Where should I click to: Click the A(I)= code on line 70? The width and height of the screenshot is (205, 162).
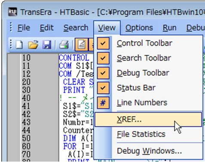pos(81,154)
